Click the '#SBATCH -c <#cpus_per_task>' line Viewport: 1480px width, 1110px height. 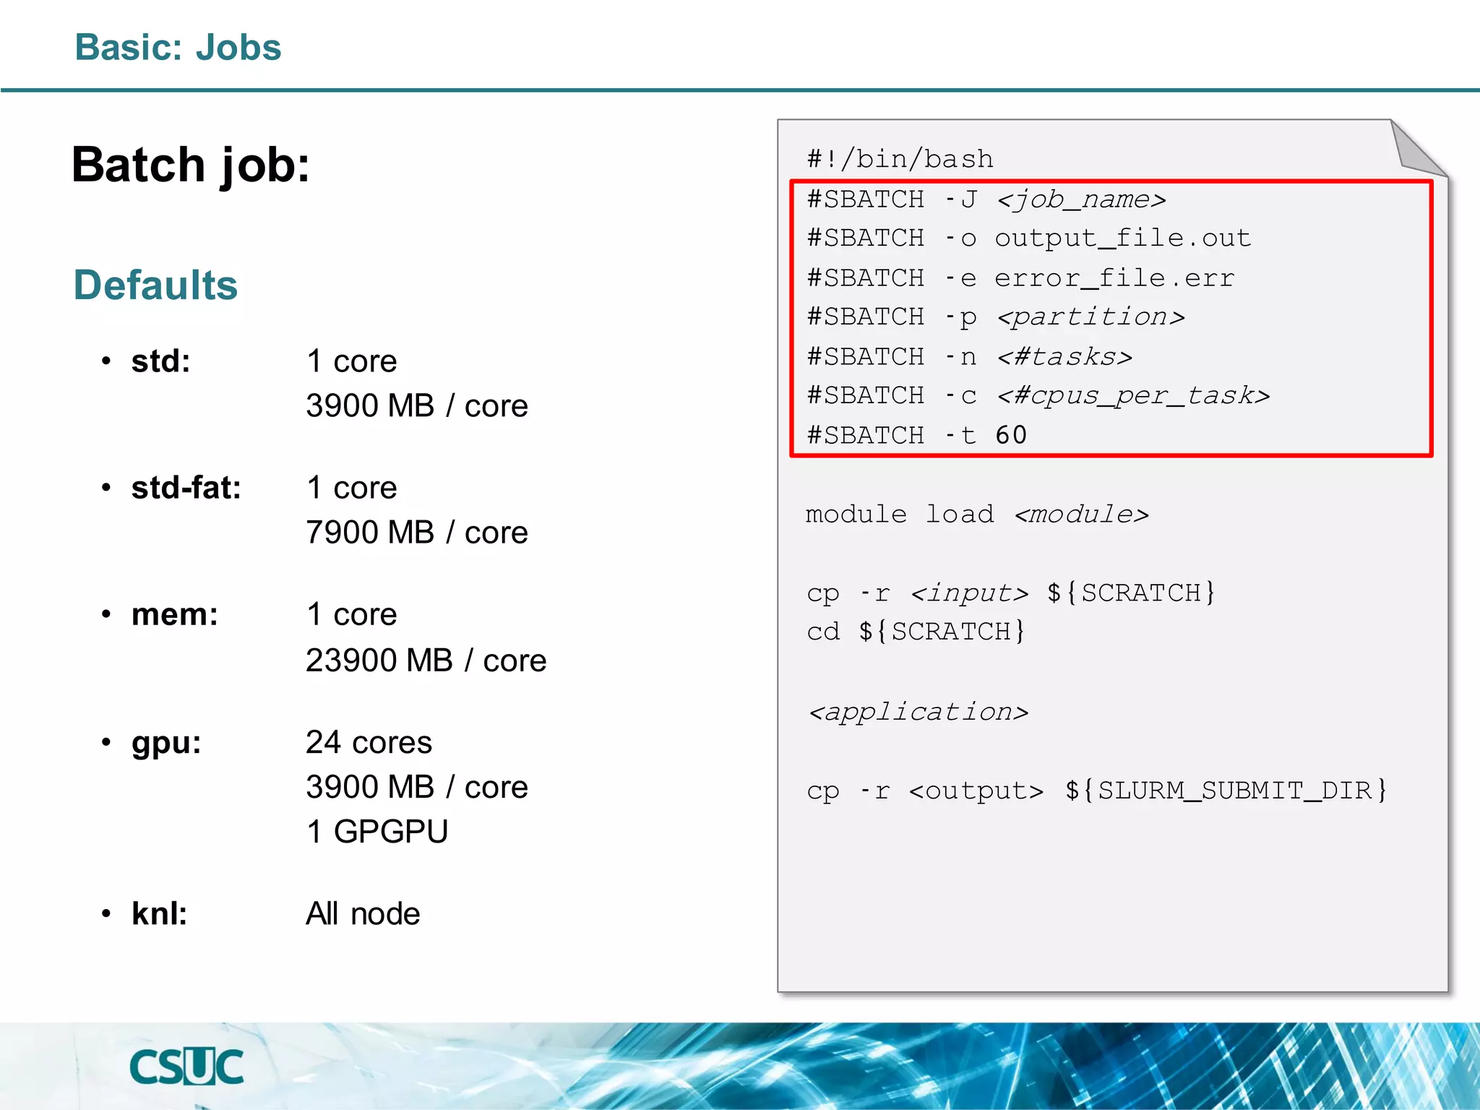pos(1038,396)
